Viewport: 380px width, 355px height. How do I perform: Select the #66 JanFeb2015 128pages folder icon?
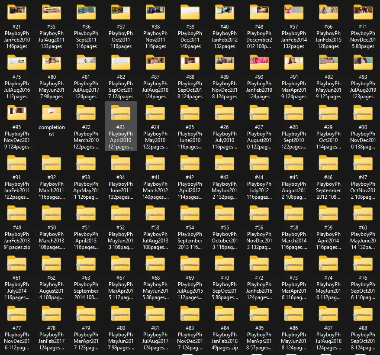328,13
